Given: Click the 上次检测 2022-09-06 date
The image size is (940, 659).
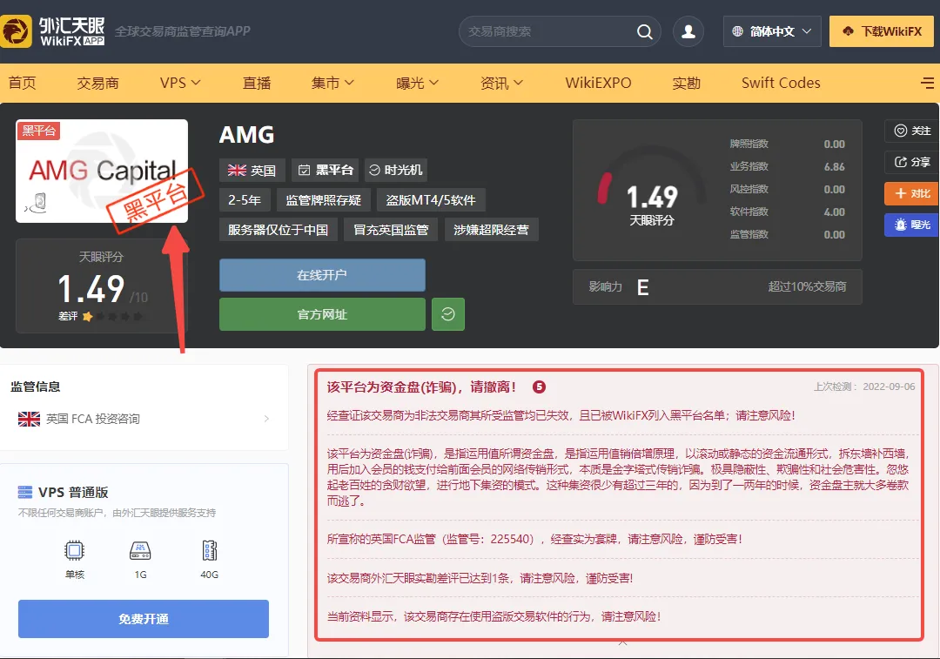Looking at the screenshot, I should pos(864,387).
